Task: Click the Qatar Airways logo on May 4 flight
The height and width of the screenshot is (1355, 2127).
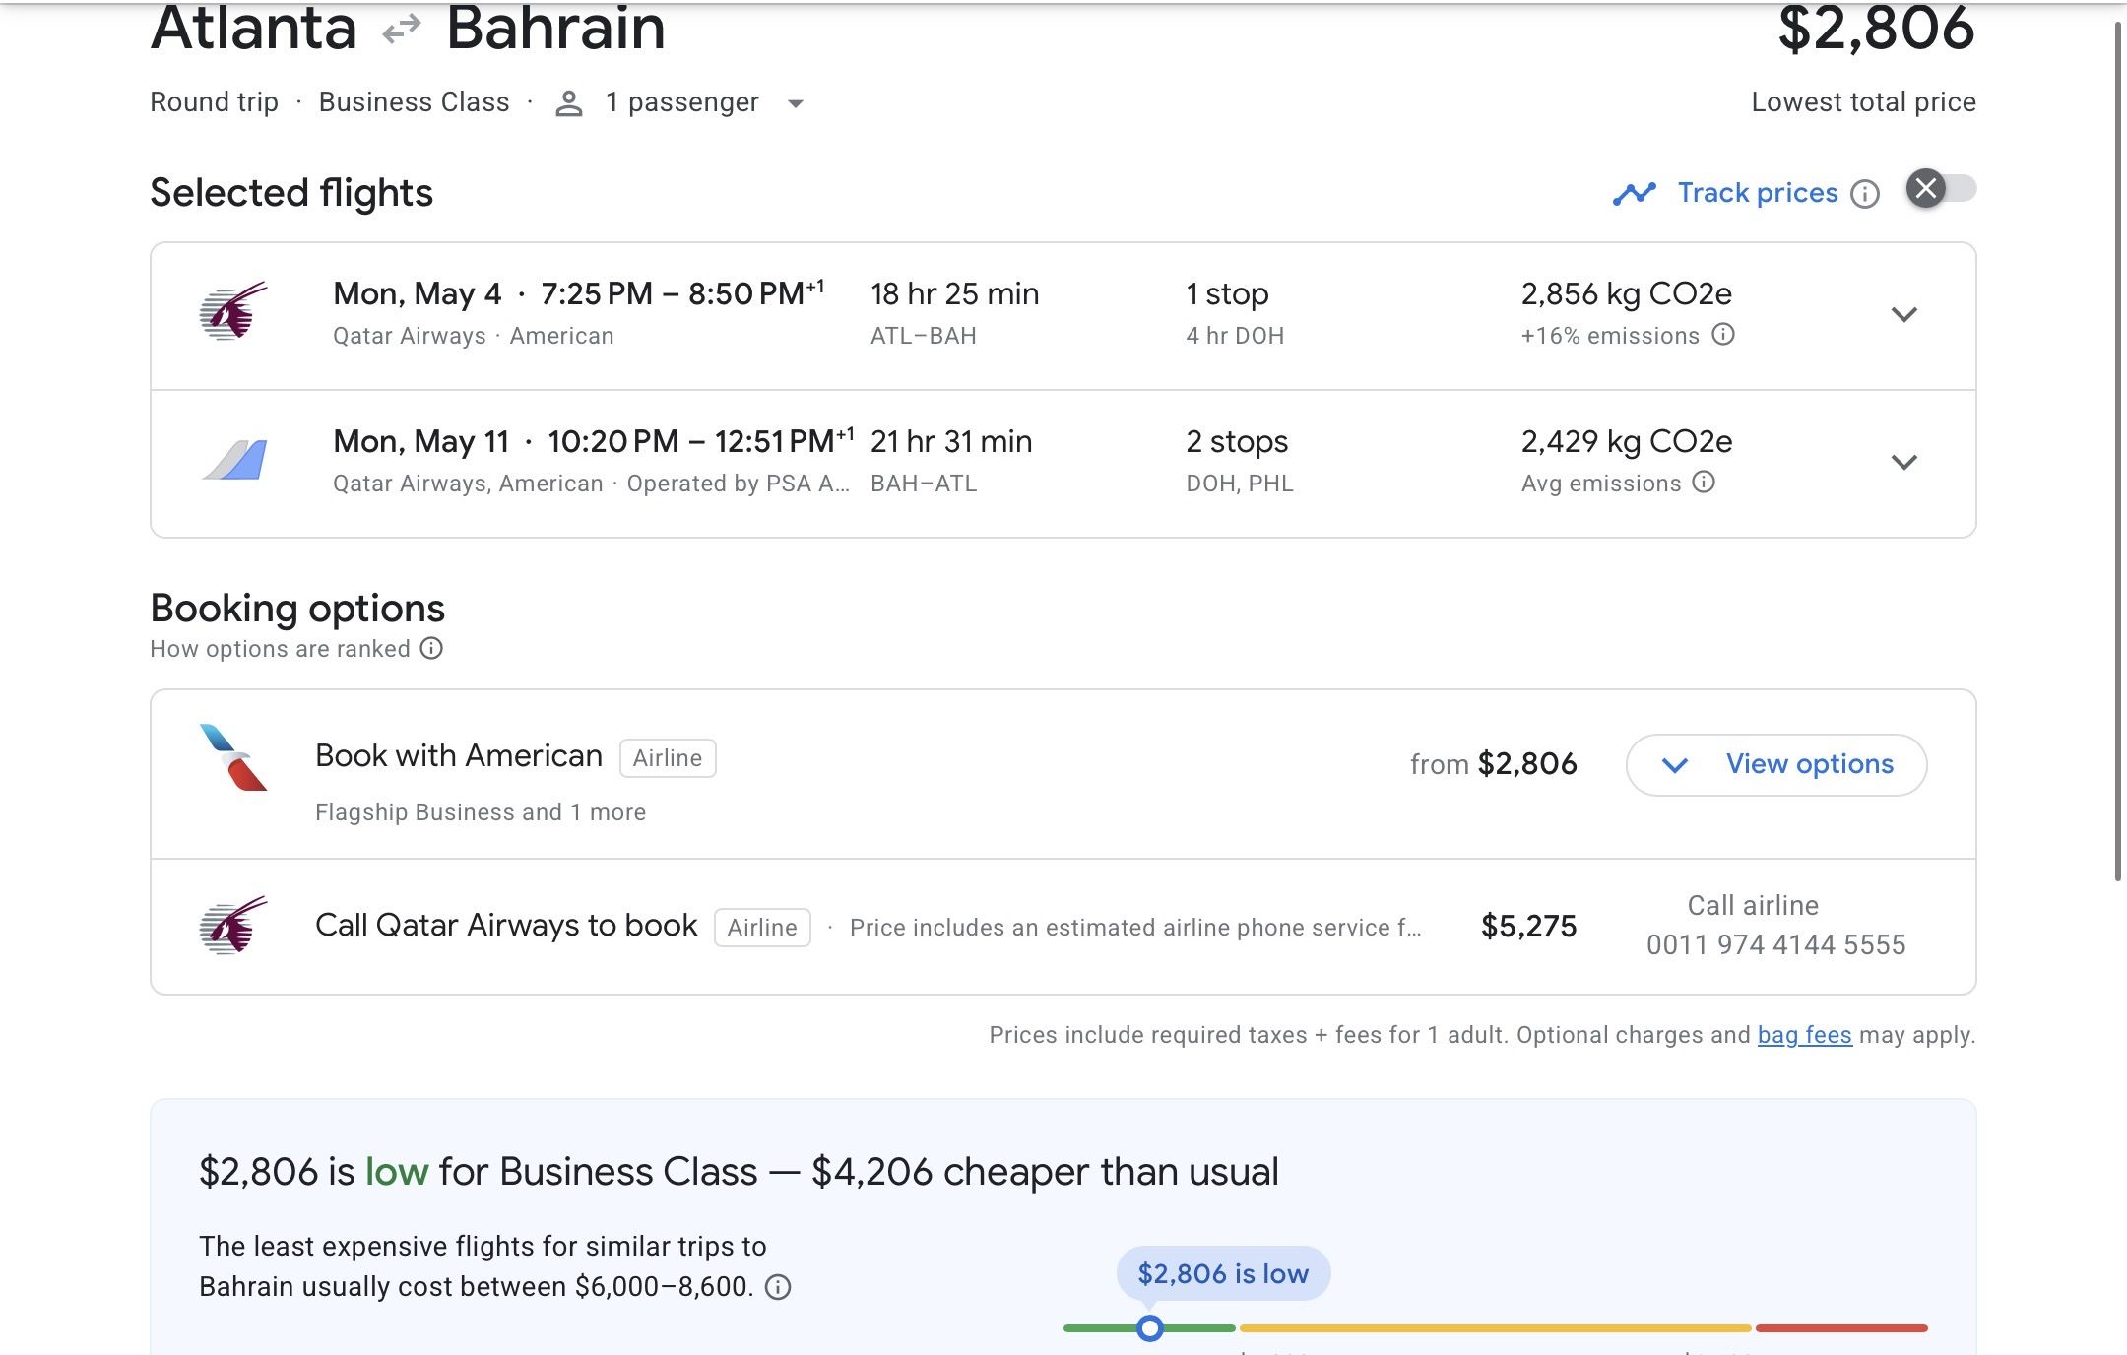Action: pyautogui.click(x=233, y=311)
